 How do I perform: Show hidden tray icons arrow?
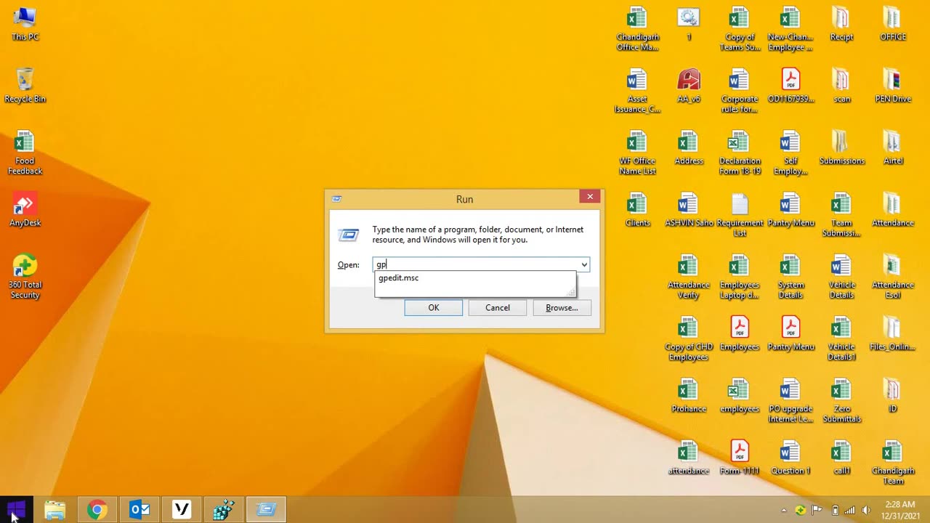coord(783,510)
